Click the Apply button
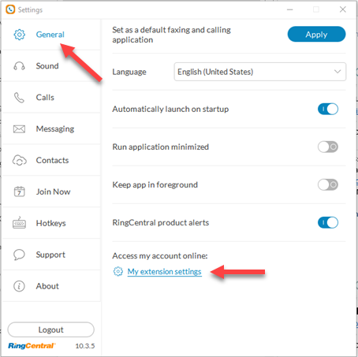Viewport: 358px width, 357px height. click(316, 34)
